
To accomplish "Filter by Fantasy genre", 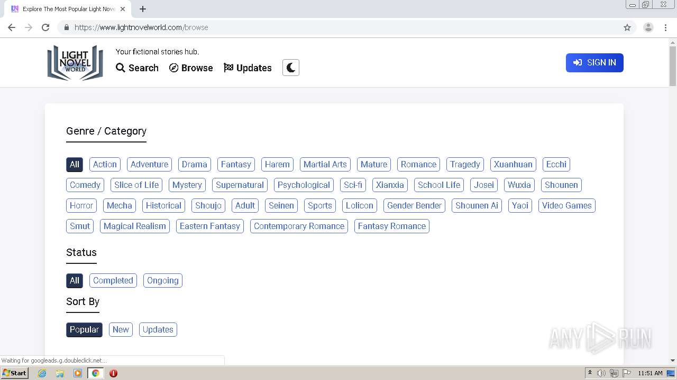I will pyautogui.click(x=236, y=164).
